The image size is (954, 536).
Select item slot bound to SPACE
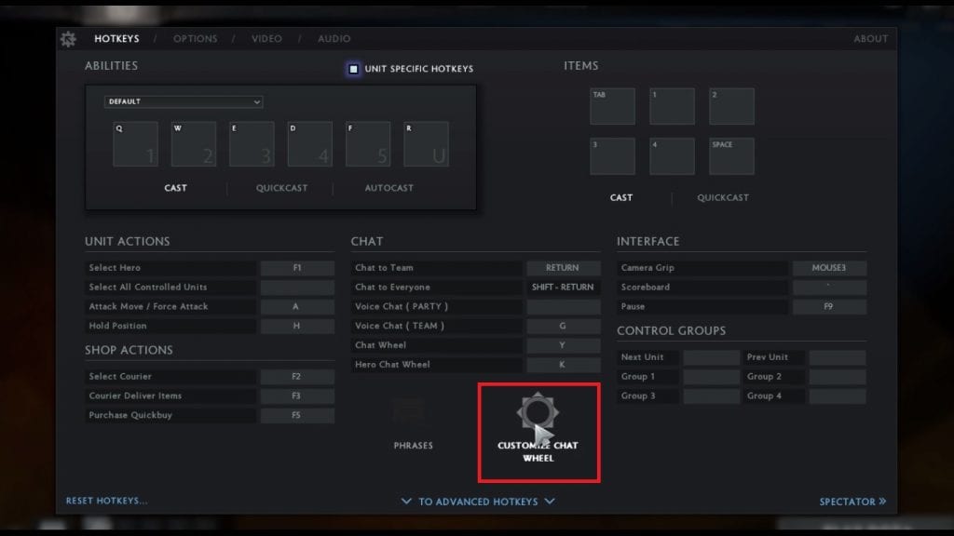pyautogui.click(x=732, y=156)
